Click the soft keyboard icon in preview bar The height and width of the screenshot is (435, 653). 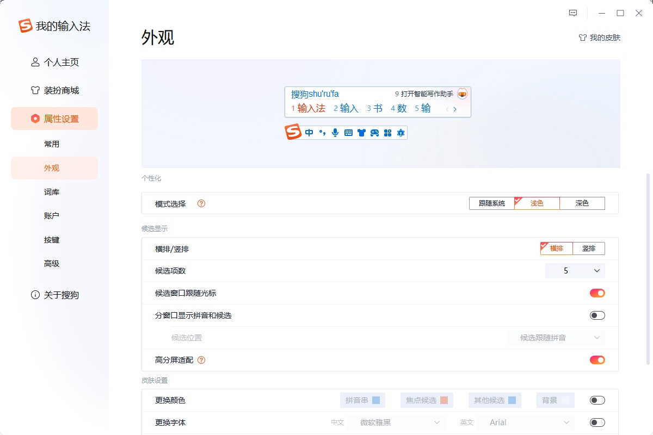pos(348,133)
